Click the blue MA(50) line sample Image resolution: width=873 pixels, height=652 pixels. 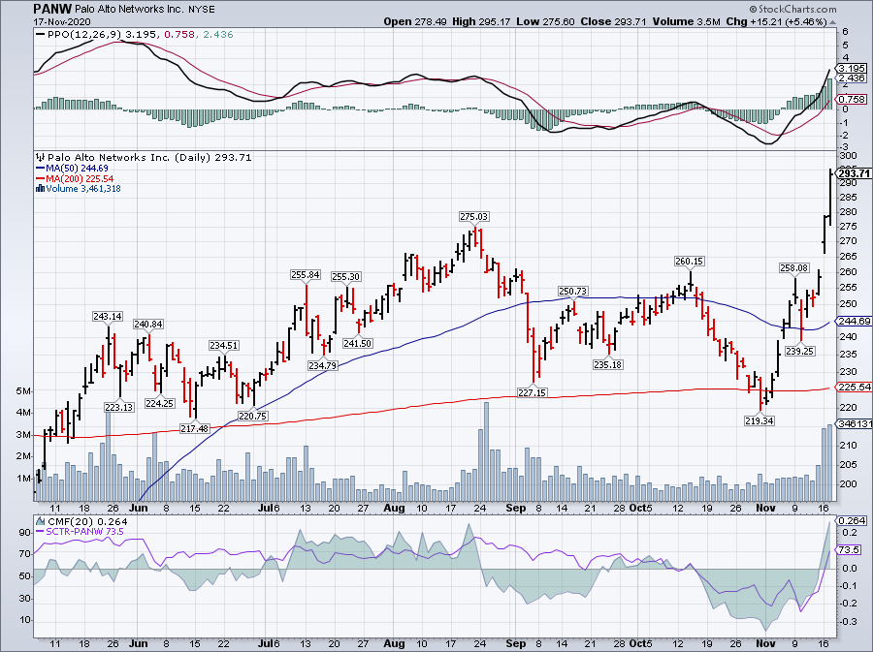click(40, 168)
